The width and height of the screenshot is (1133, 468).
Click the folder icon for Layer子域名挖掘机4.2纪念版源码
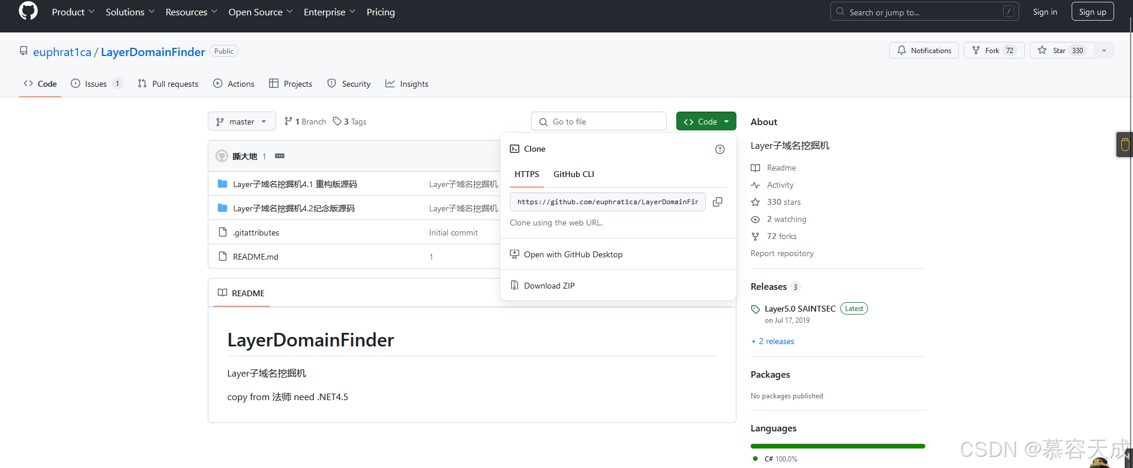coord(222,208)
